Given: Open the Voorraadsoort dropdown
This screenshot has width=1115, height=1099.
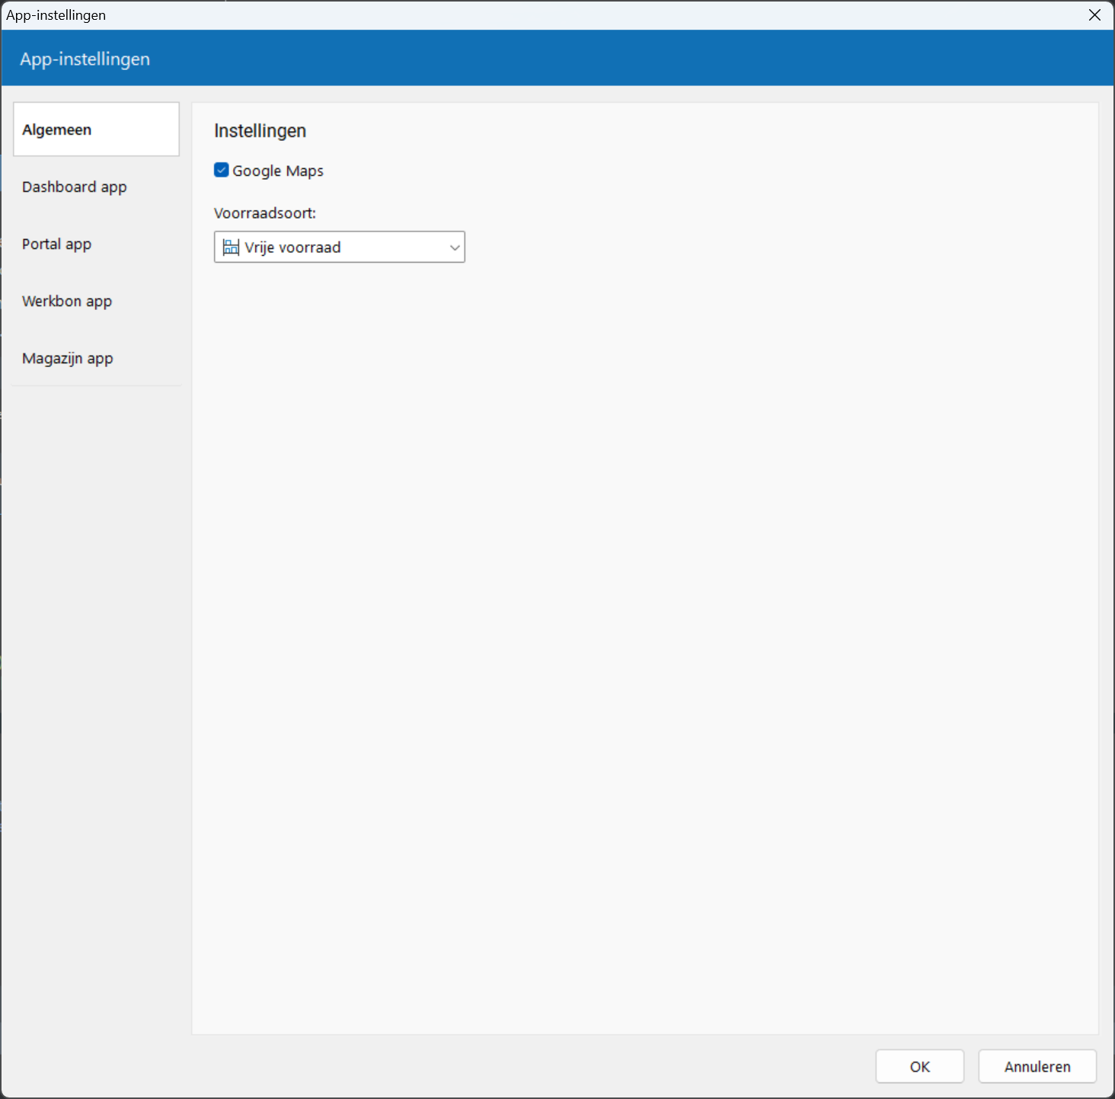Looking at the screenshot, I should (340, 247).
